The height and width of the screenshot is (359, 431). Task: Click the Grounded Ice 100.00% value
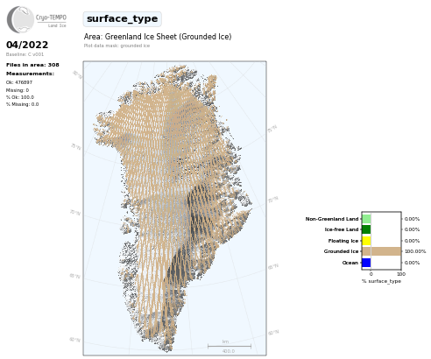(x=415, y=251)
